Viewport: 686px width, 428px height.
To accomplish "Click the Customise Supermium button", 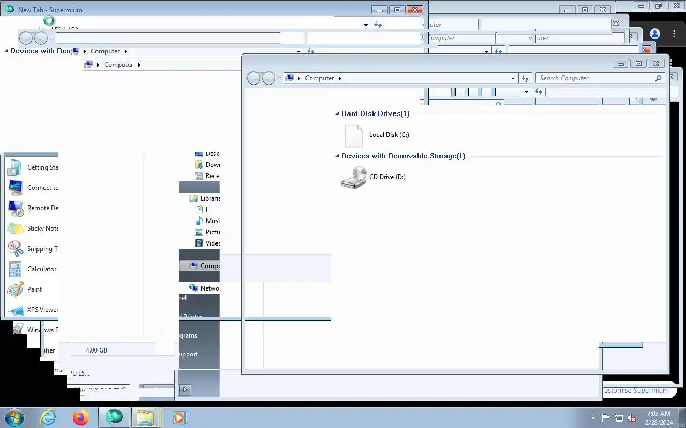I will pyautogui.click(x=635, y=391).
